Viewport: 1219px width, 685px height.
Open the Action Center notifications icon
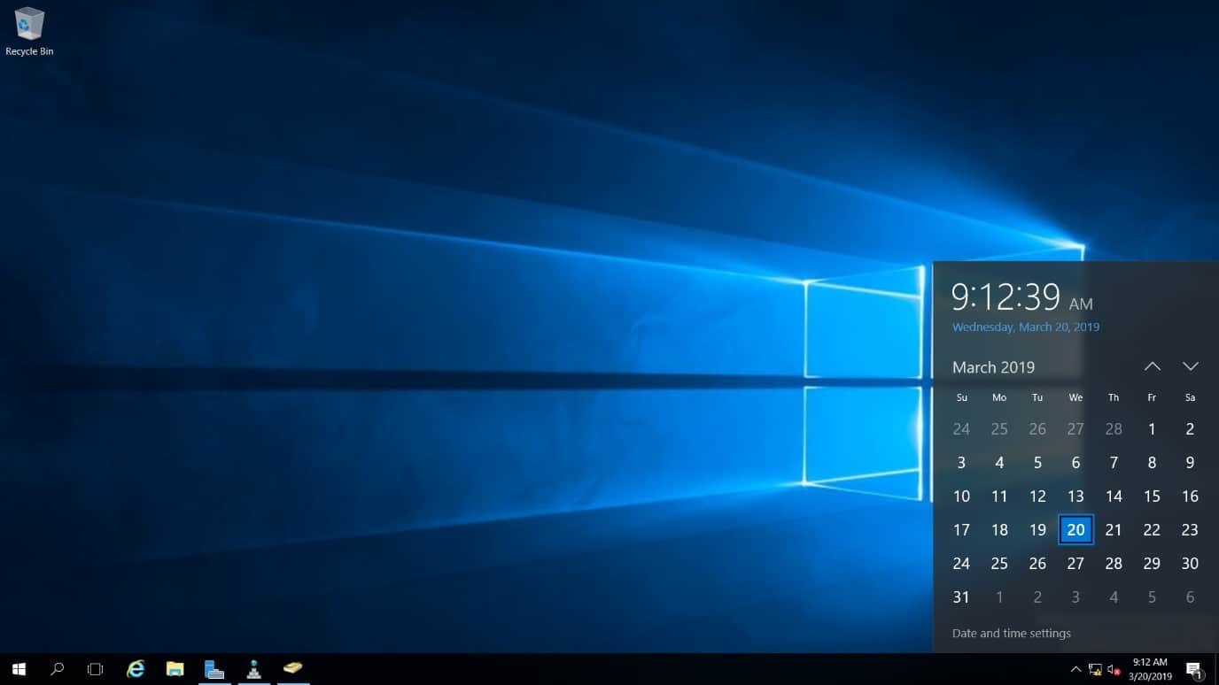tap(1193, 670)
